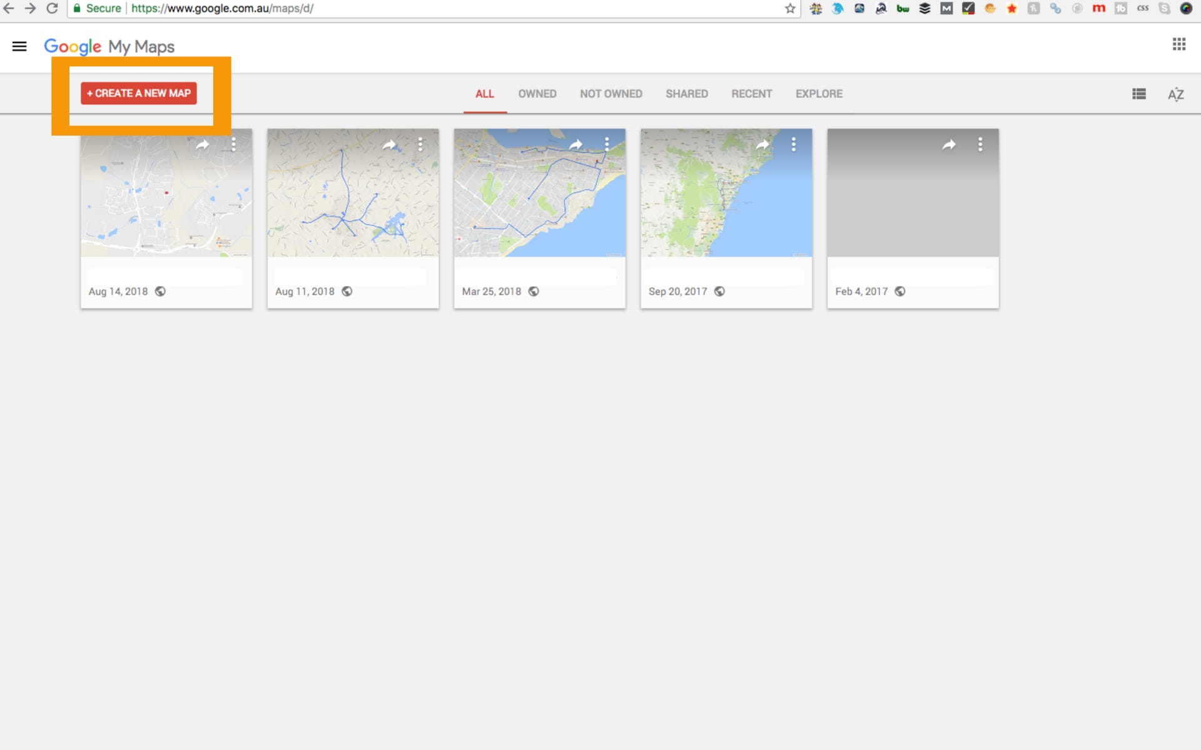Image resolution: width=1201 pixels, height=750 pixels.
Task: Open more options for Mar 25, 2018 map
Action: coord(607,144)
